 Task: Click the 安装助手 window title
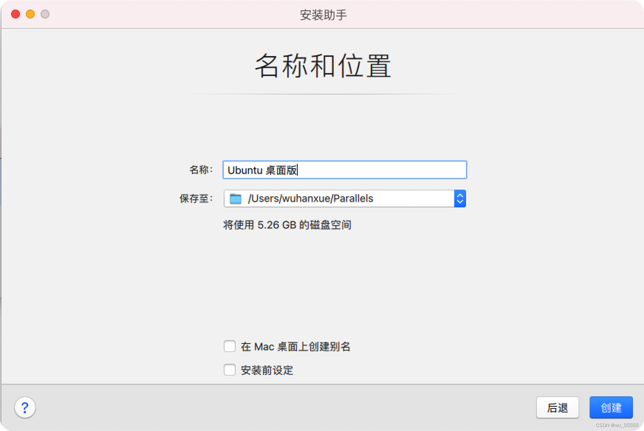click(x=323, y=15)
